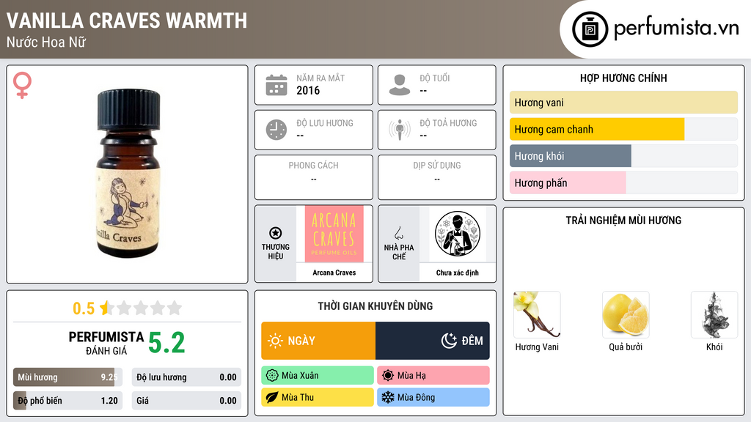Click the leaf icon for Mùa Thu
The height and width of the screenshot is (422, 751).
click(272, 397)
